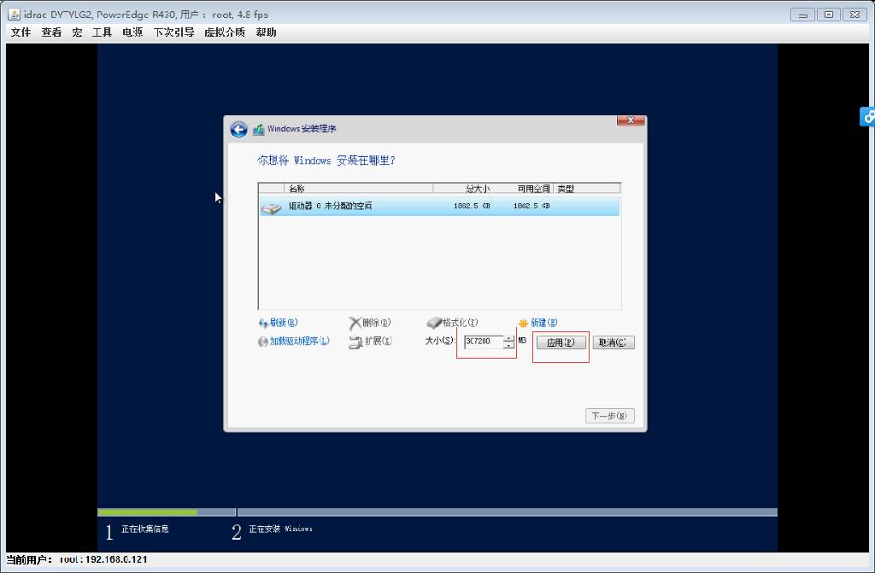Click the 删除 (Delete) X icon
The height and width of the screenshot is (573, 875).
click(x=356, y=322)
